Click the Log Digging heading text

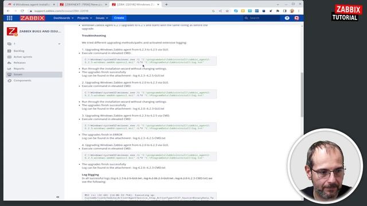pos(91,175)
